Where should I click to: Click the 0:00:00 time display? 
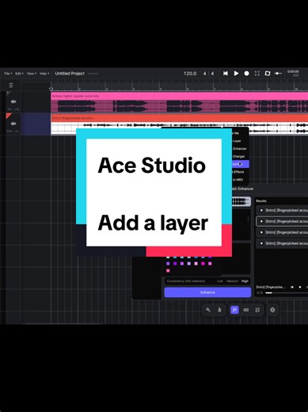click(293, 71)
